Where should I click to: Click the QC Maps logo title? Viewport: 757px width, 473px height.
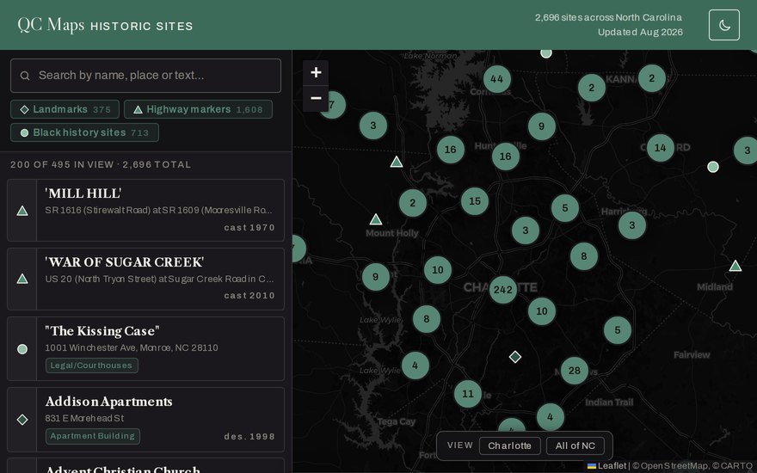51,25
